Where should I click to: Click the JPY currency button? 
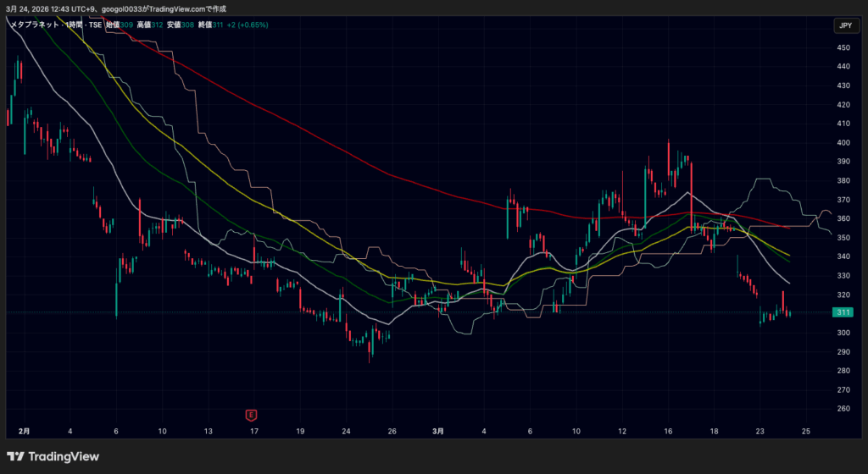845,25
